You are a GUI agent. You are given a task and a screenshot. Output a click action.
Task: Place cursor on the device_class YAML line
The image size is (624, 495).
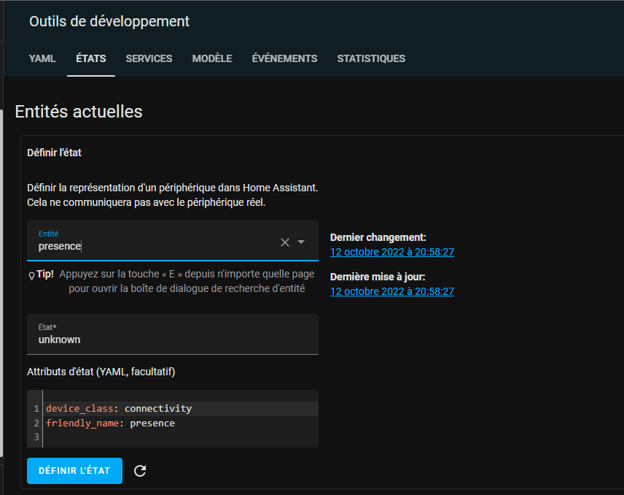(118, 408)
